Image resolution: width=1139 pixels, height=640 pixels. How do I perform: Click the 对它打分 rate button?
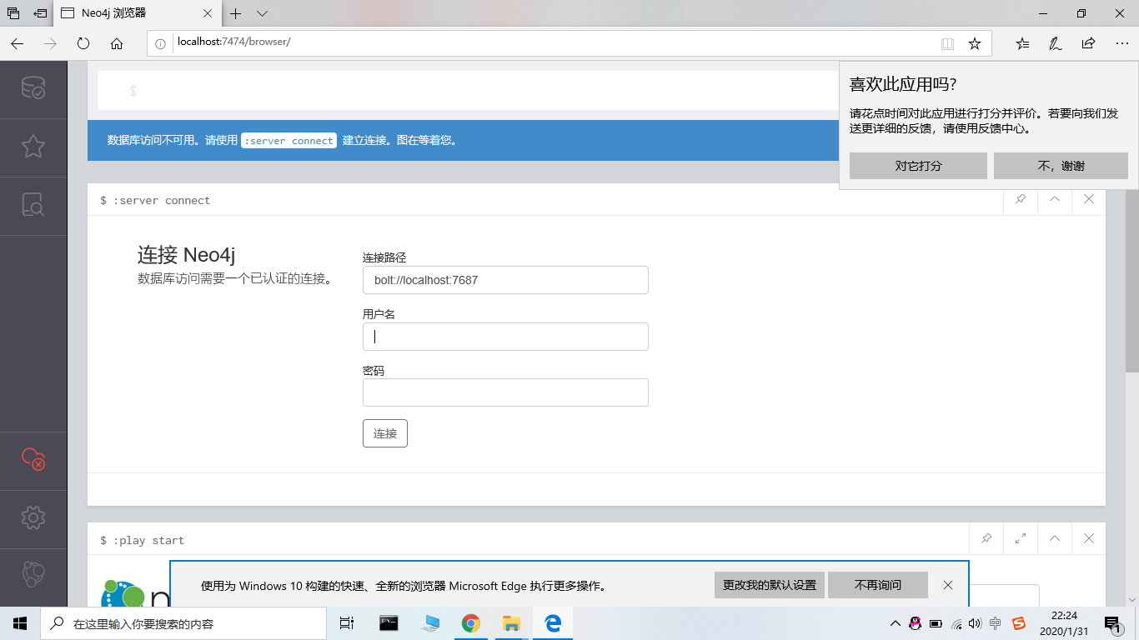[918, 166]
